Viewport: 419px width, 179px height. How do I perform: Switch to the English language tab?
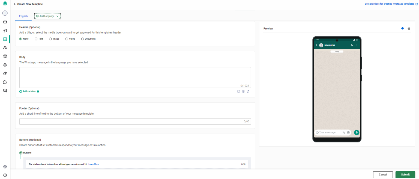[x=23, y=16]
